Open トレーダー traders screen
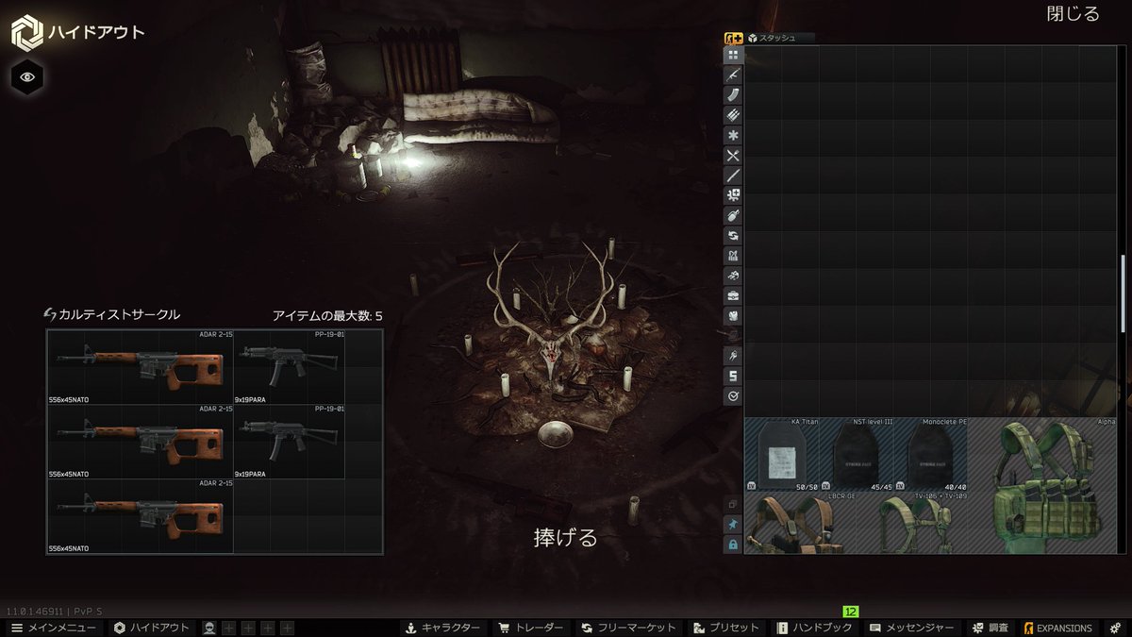The image size is (1132, 637). click(x=531, y=628)
